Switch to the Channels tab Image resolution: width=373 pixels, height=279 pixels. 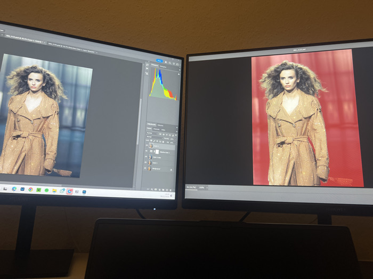click(156, 129)
